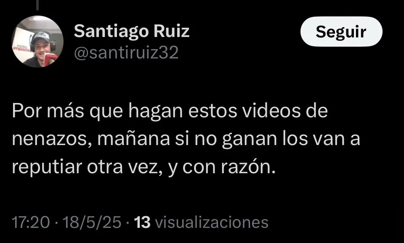The height and width of the screenshot is (243, 404).
Task: Click the word "reputiar" in the tweet
Action: tap(47, 168)
